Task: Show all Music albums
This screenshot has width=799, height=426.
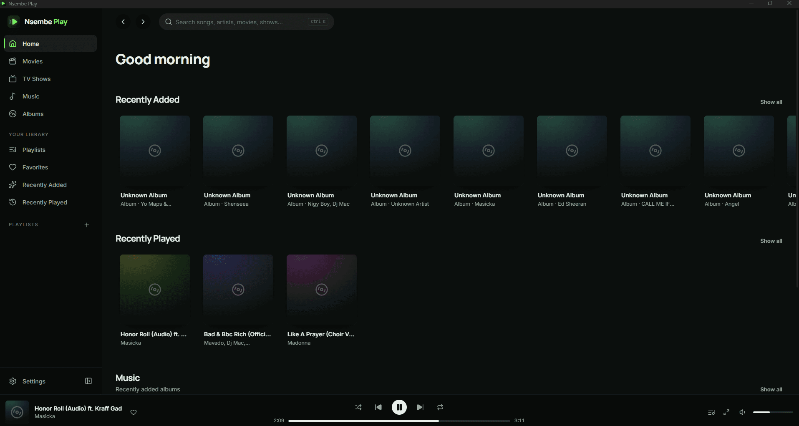Action: (771, 390)
